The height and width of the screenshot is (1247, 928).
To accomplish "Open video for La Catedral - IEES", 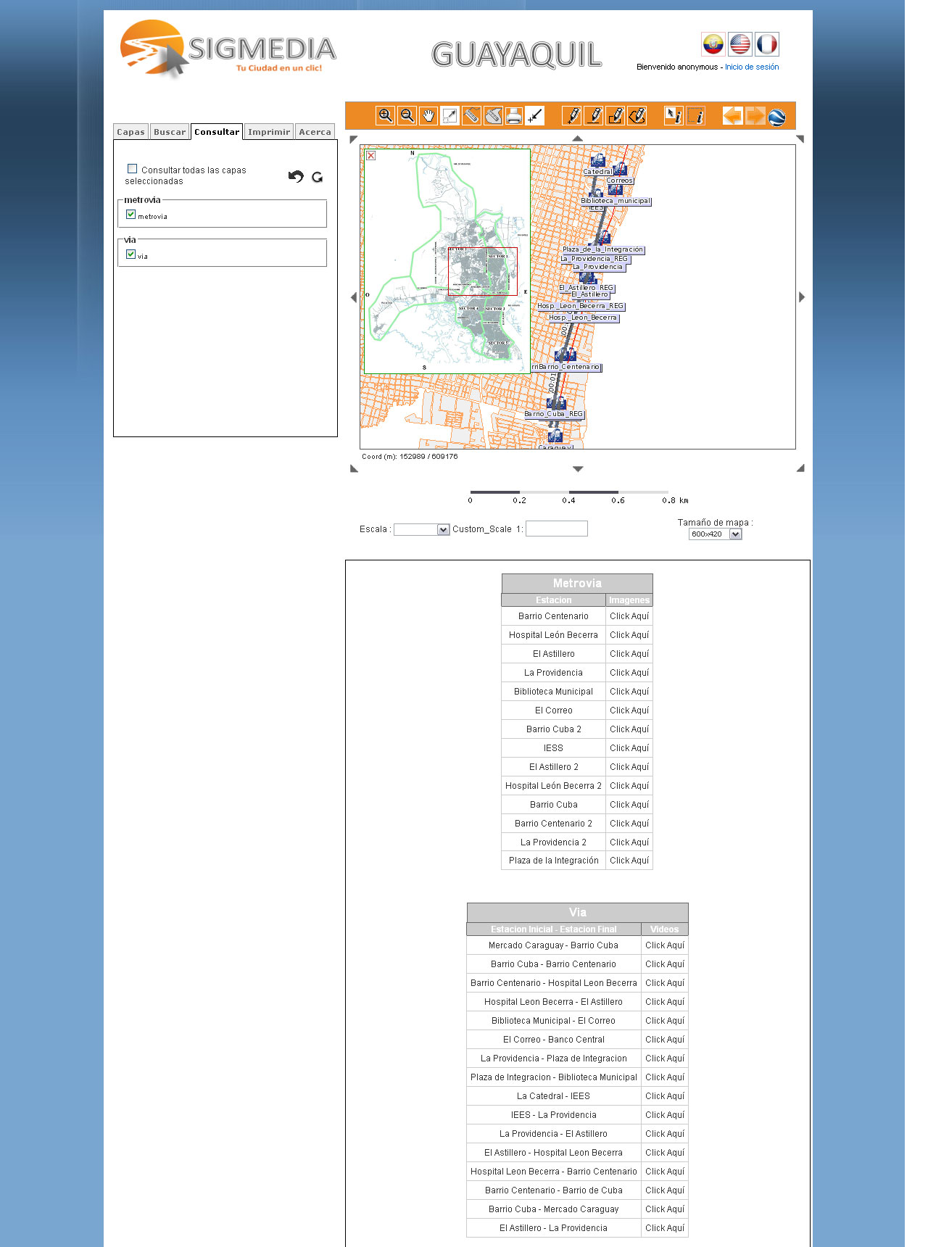I will pos(665,1096).
